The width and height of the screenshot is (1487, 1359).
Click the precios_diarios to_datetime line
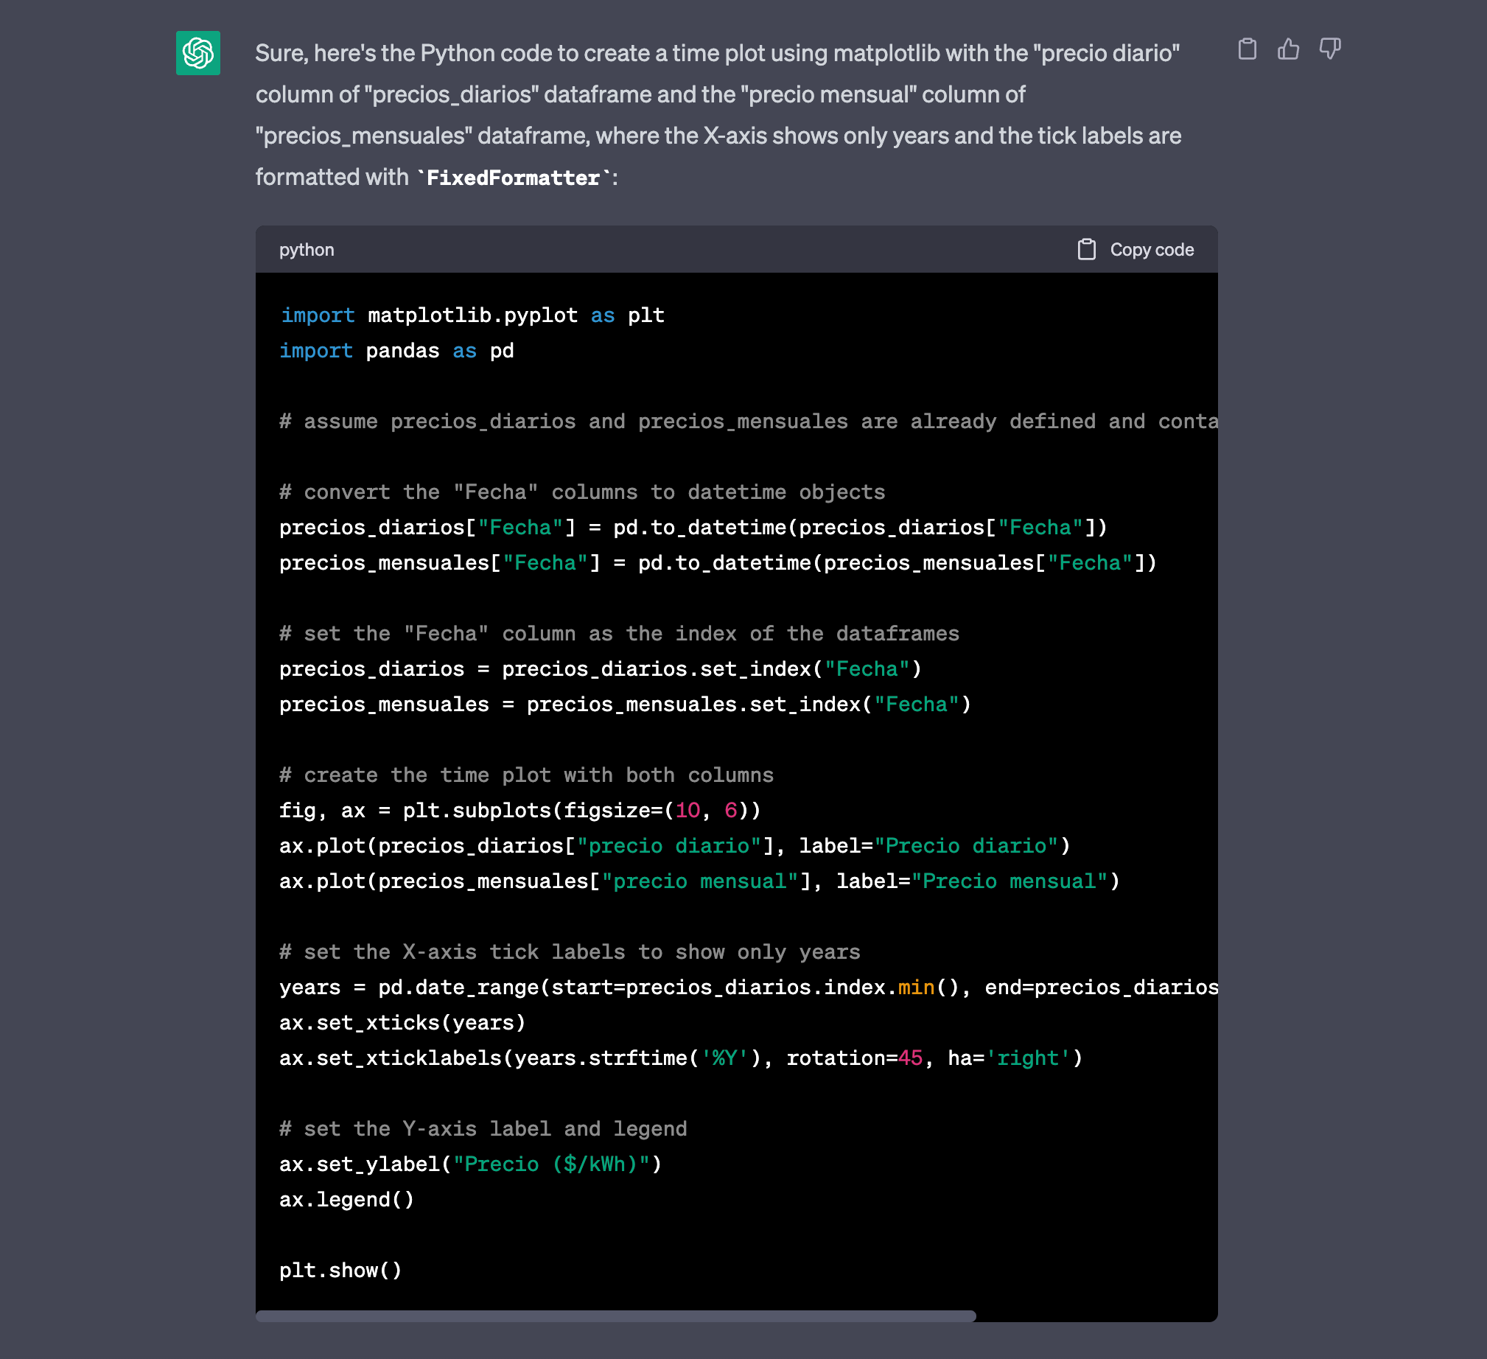693,528
